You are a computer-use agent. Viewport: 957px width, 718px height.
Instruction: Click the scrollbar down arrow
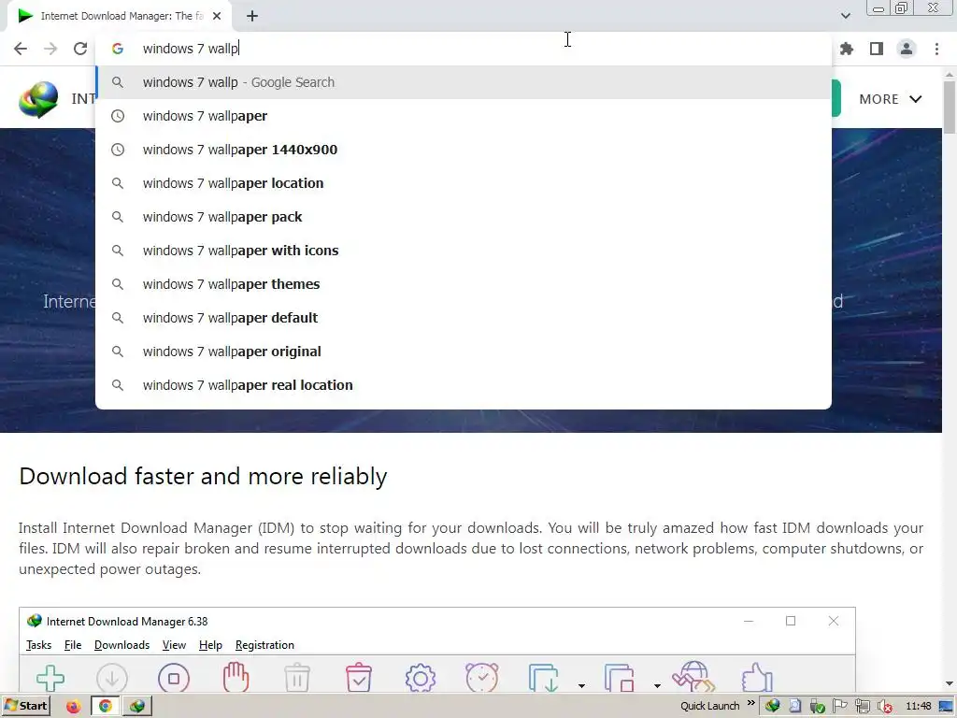point(950,683)
